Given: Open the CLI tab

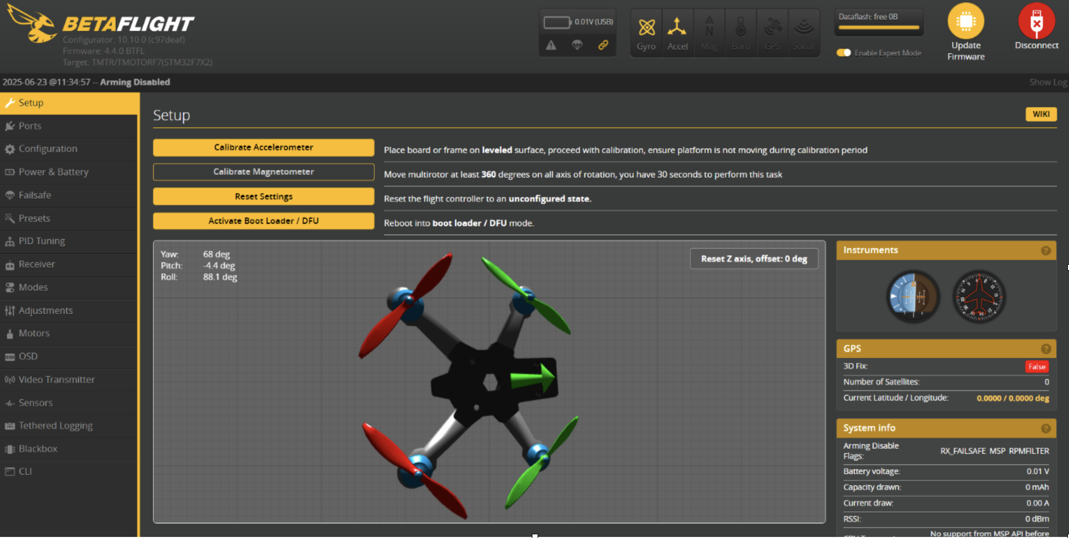Looking at the screenshot, I should click(69, 472).
